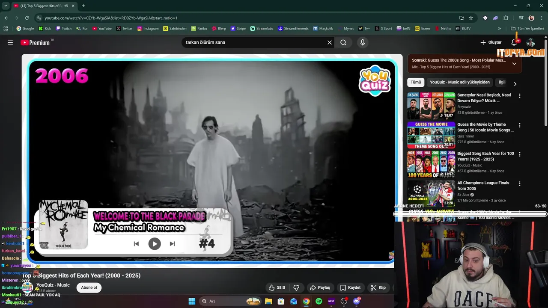This screenshot has height=308, width=548.
Task: Open Chrome apps grid icon
Action: tap(6, 29)
